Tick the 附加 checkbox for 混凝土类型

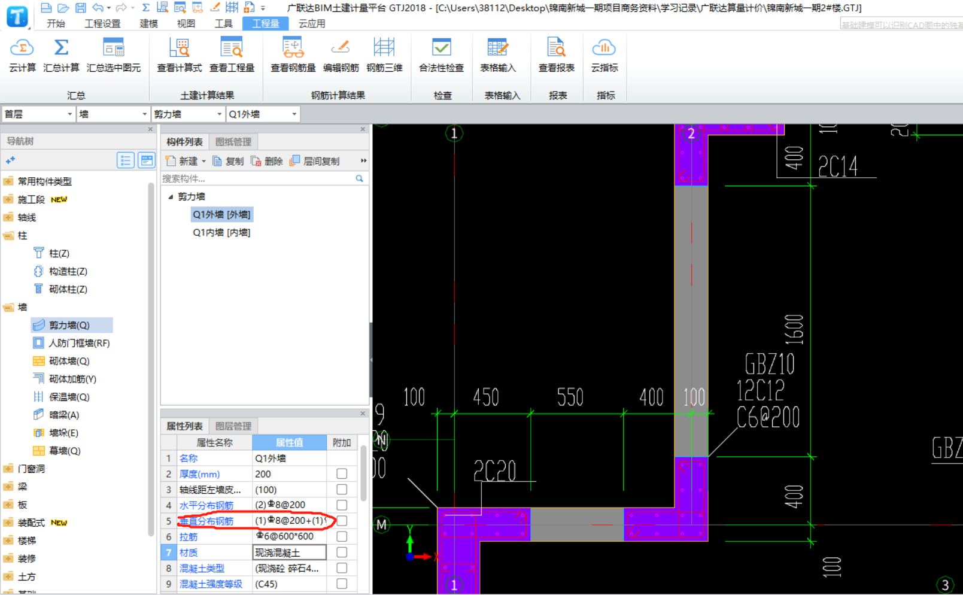tap(342, 567)
